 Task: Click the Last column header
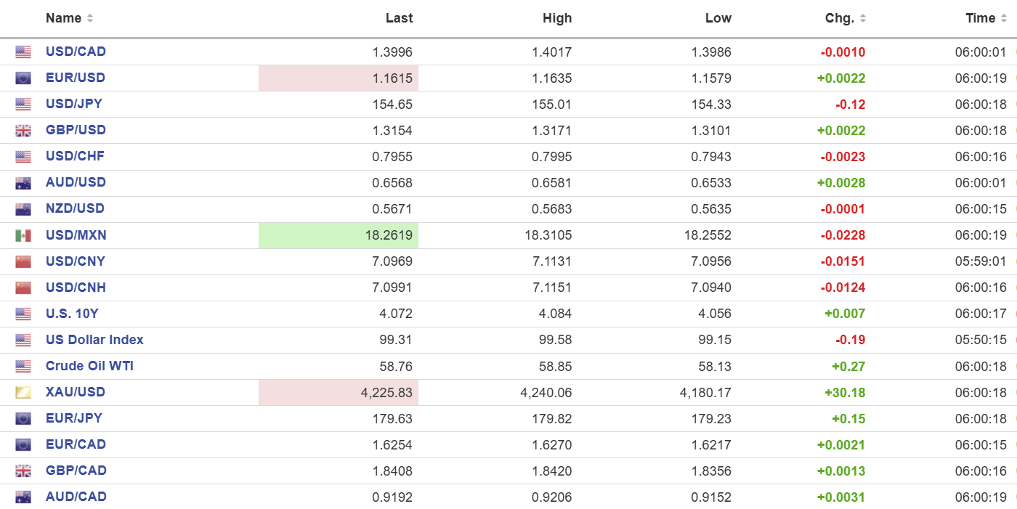coord(399,18)
